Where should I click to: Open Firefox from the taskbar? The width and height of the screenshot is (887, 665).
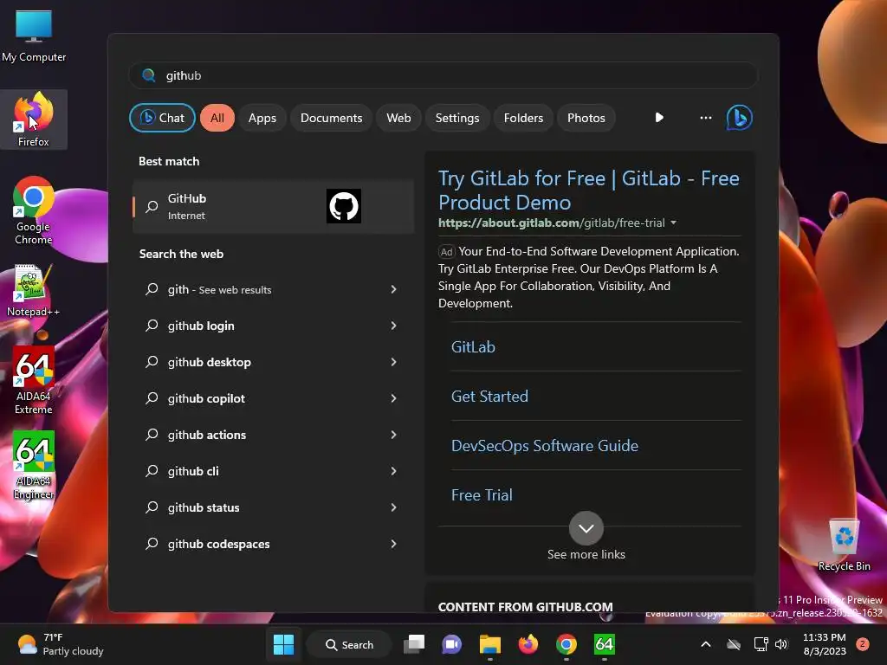pyautogui.click(x=528, y=644)
